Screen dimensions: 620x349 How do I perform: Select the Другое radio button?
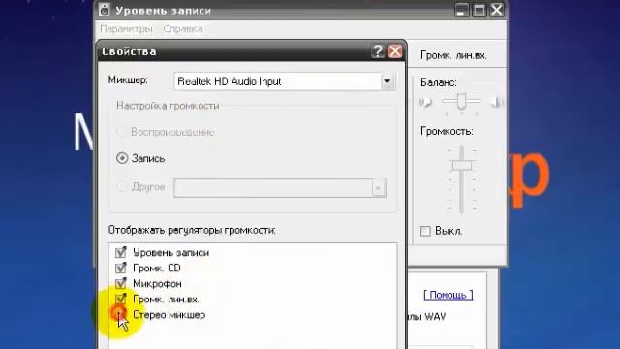(x=122, y=187)
